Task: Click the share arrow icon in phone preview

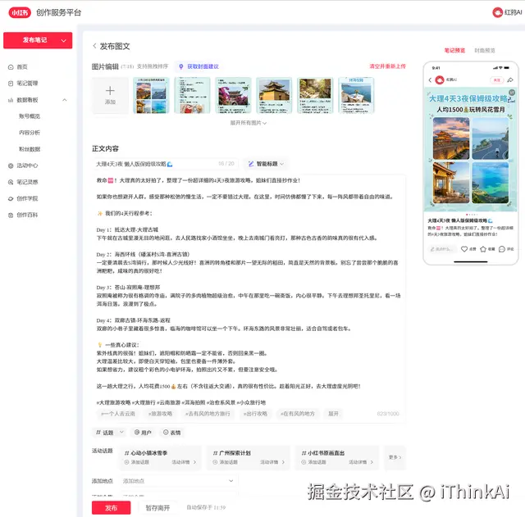Action: [510, 80]
